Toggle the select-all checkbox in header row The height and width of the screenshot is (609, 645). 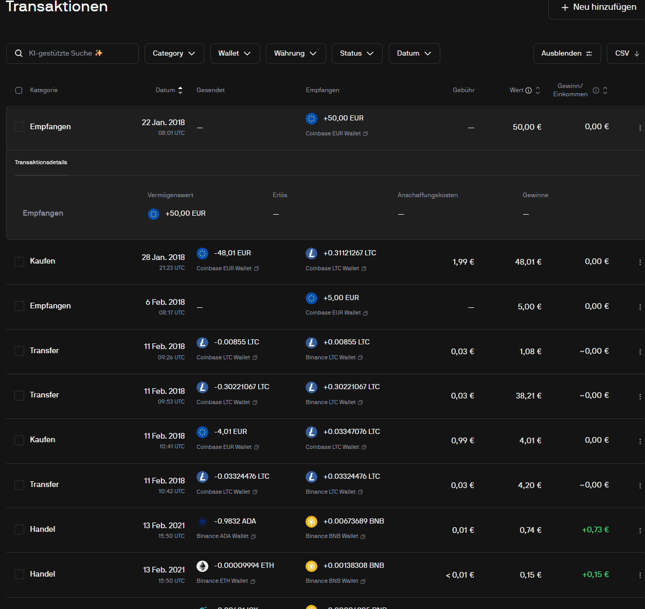(x=19, y=91)
